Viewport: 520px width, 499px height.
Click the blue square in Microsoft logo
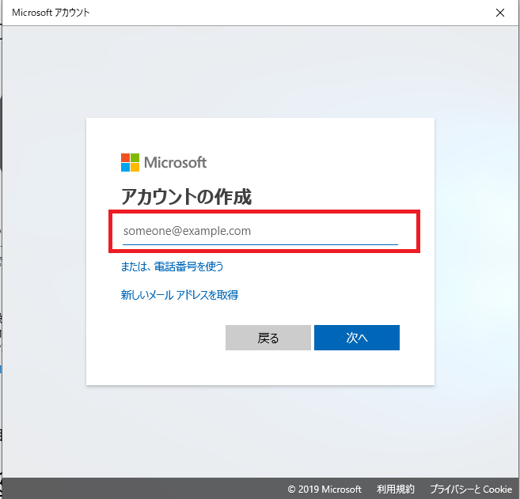[125, 167]
